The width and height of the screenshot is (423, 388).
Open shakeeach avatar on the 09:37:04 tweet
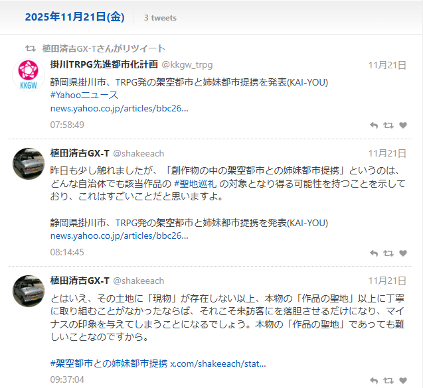click(29, 291)
